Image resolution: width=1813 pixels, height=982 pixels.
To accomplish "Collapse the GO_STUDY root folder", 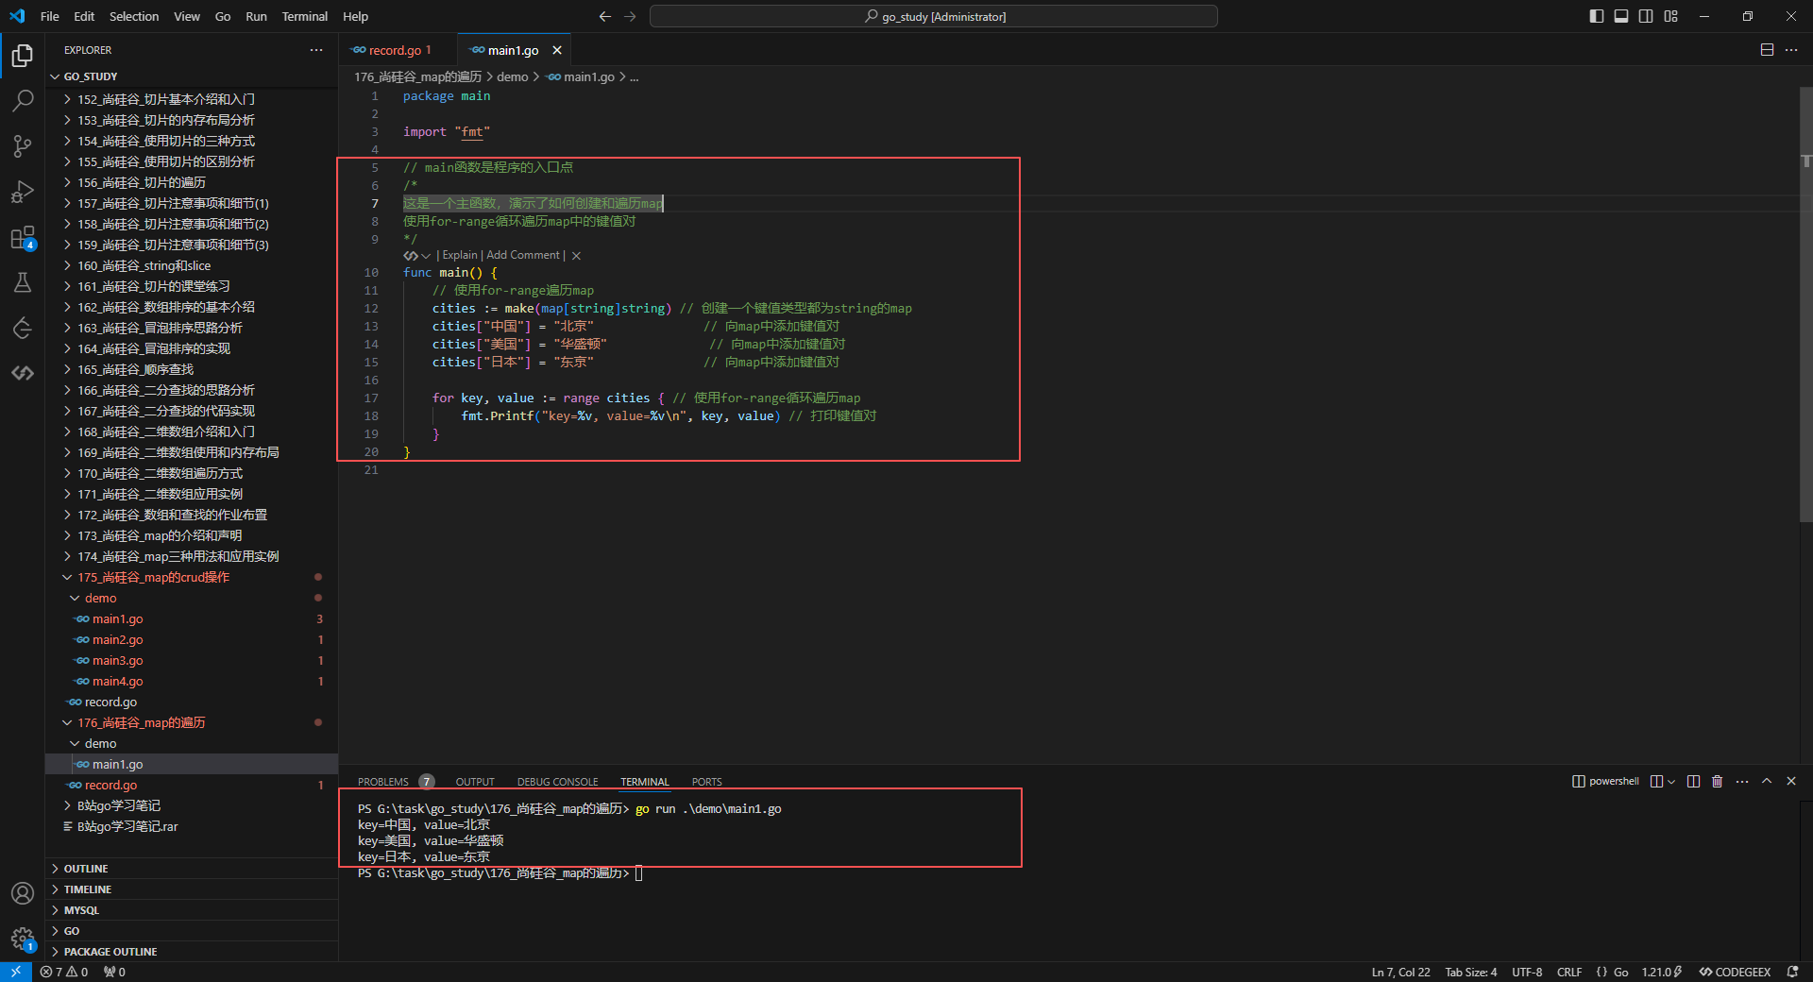I will coord(192,76).
